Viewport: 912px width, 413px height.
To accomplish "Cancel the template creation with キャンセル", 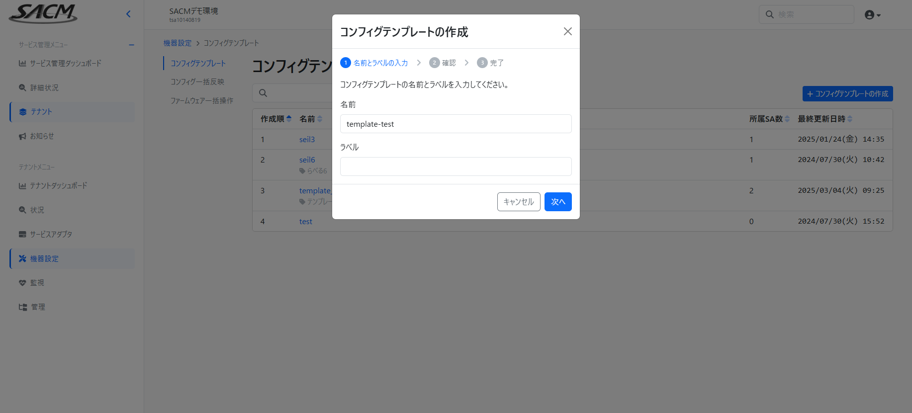I will [518, 202].
